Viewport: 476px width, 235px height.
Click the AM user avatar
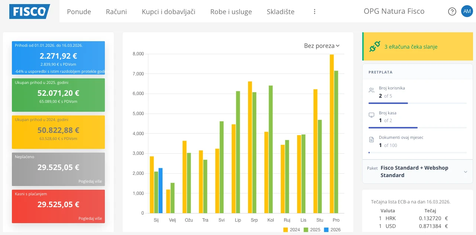click(467, 11)
